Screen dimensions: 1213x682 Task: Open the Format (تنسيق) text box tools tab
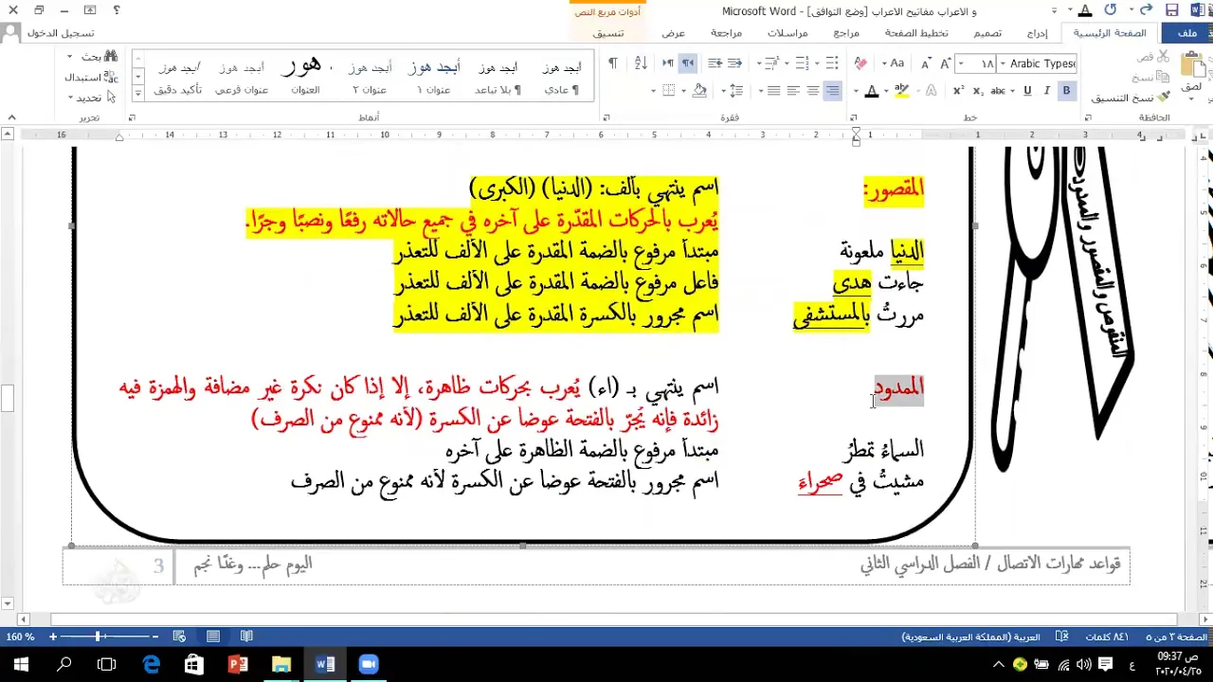click(608, 33)
